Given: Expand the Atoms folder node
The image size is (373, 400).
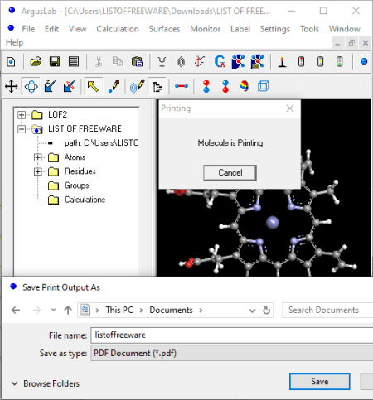Looking at the screenshot, I should tap(38, 157).
